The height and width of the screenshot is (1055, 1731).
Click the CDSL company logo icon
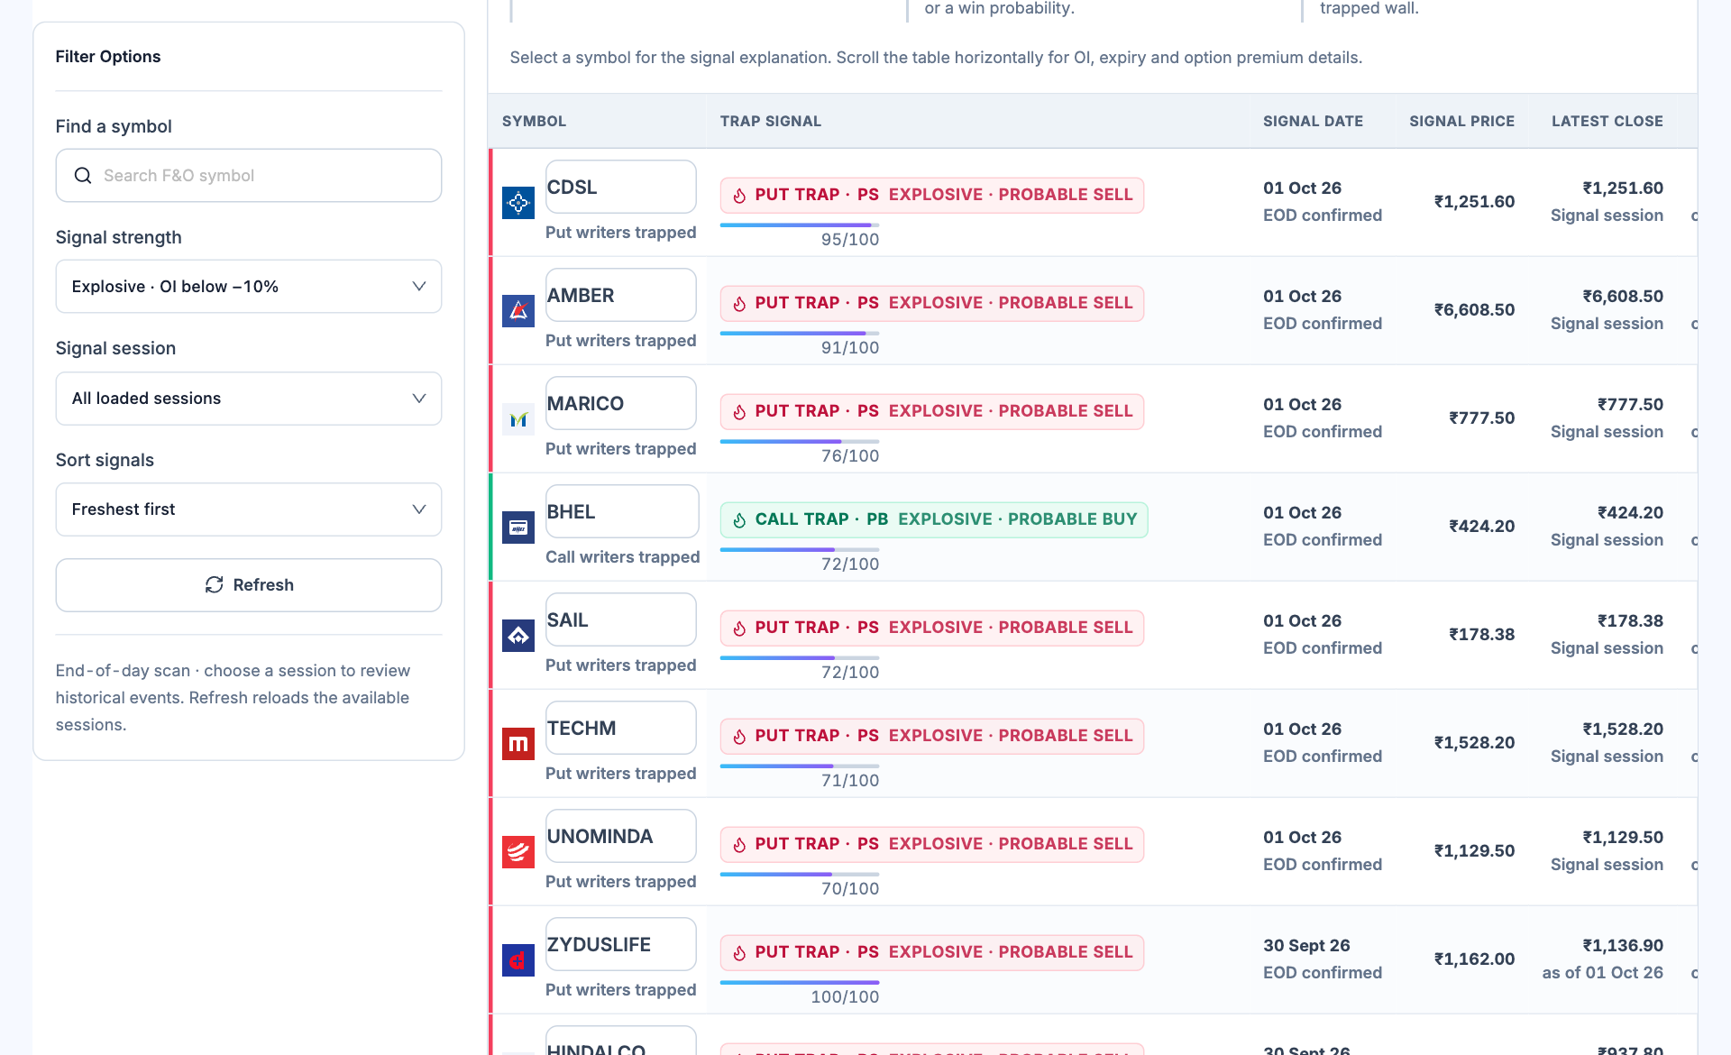(x=518, y=203)
